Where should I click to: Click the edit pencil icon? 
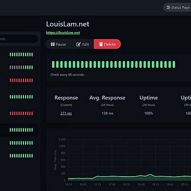pos(78,44)
